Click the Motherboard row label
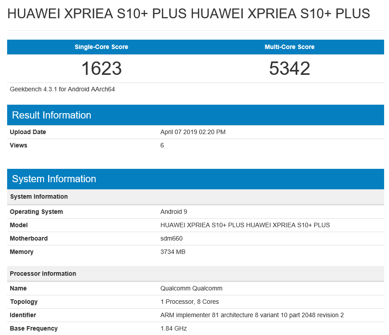The height and width of the screenshot is (335, 389). [x=29, y=239]
